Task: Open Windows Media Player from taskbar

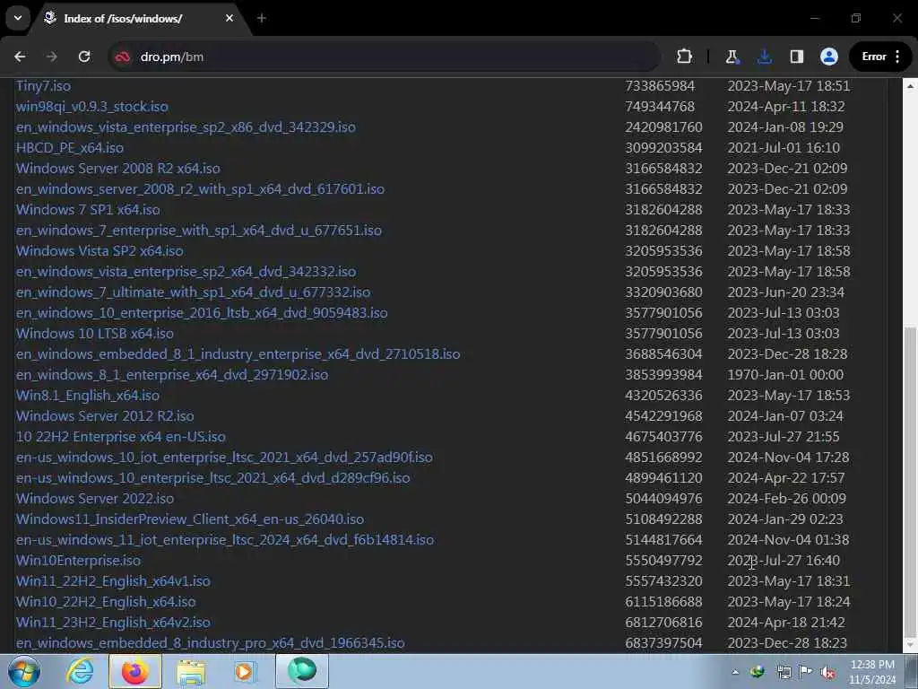Action: (244, 671)
